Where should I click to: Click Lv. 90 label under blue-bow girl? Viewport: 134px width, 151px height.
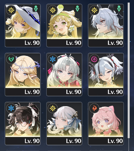pyautogui.click(x=73, y=141)
